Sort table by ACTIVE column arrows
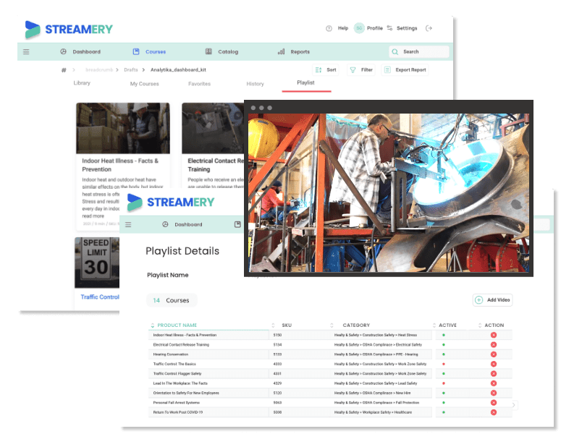Screen dimensions: 561x434 pyautogui.click(x=434, y=325)
